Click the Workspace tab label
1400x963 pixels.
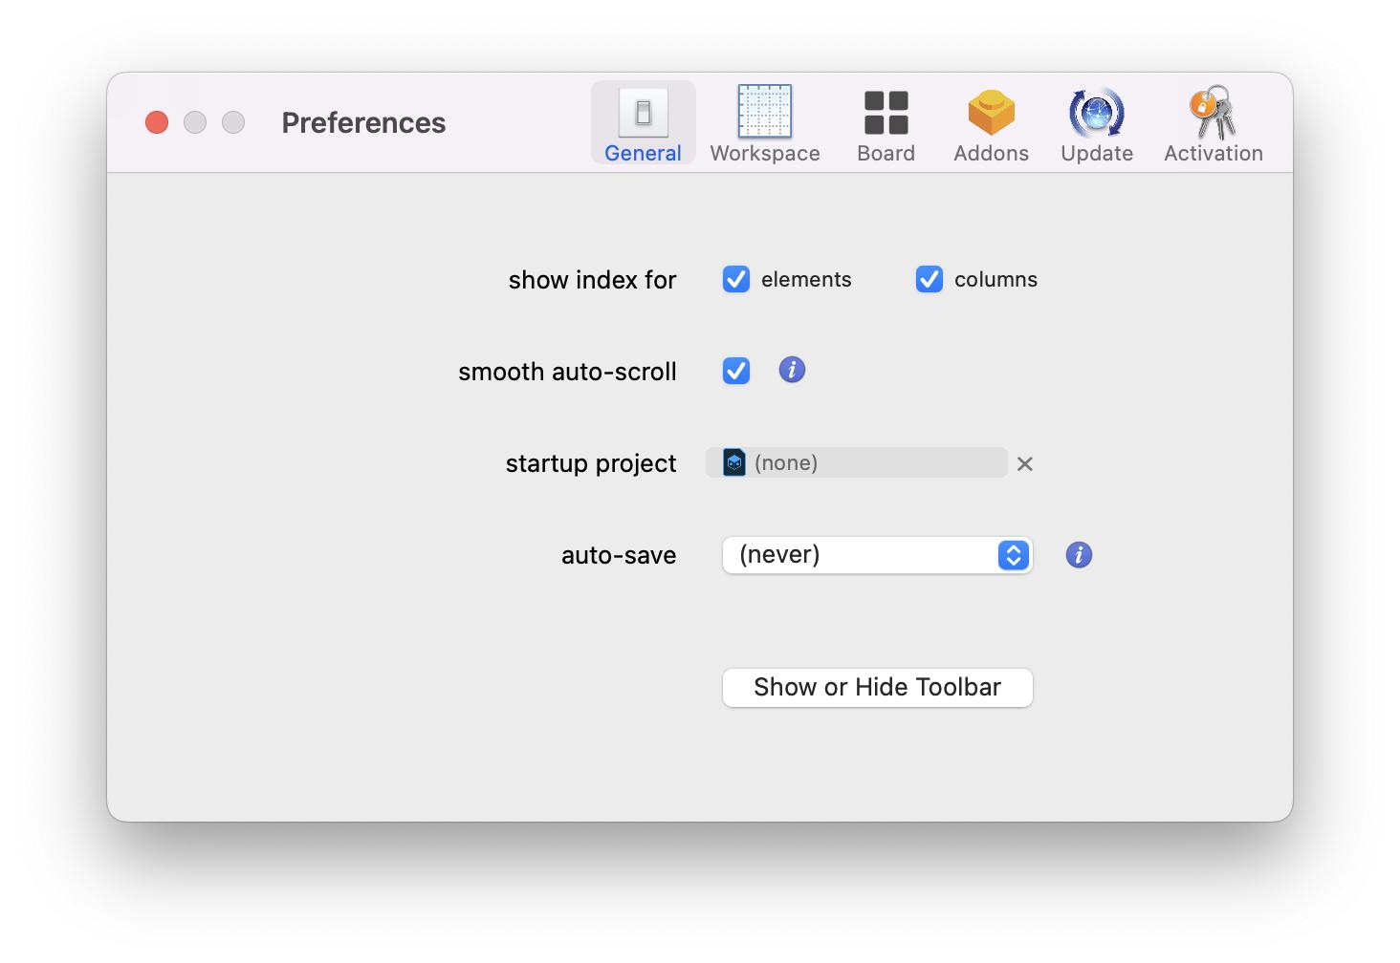click(x=764, y=154)
